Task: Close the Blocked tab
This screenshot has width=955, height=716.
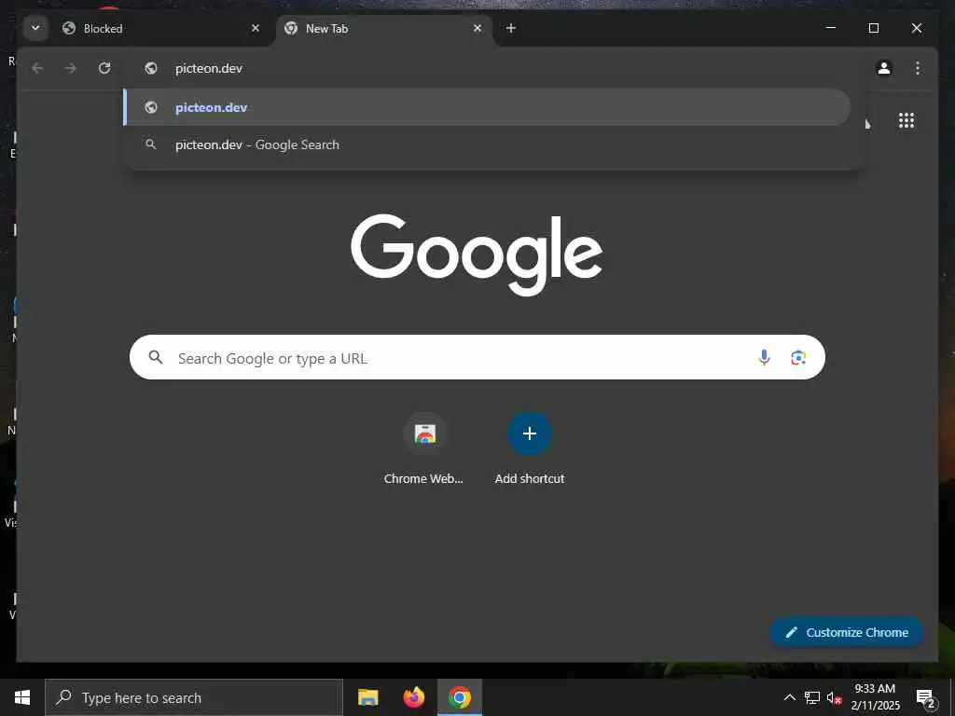Action: point(256,28)
